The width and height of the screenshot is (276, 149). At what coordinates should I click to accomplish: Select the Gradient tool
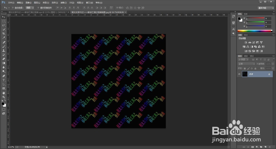point(4,63)
